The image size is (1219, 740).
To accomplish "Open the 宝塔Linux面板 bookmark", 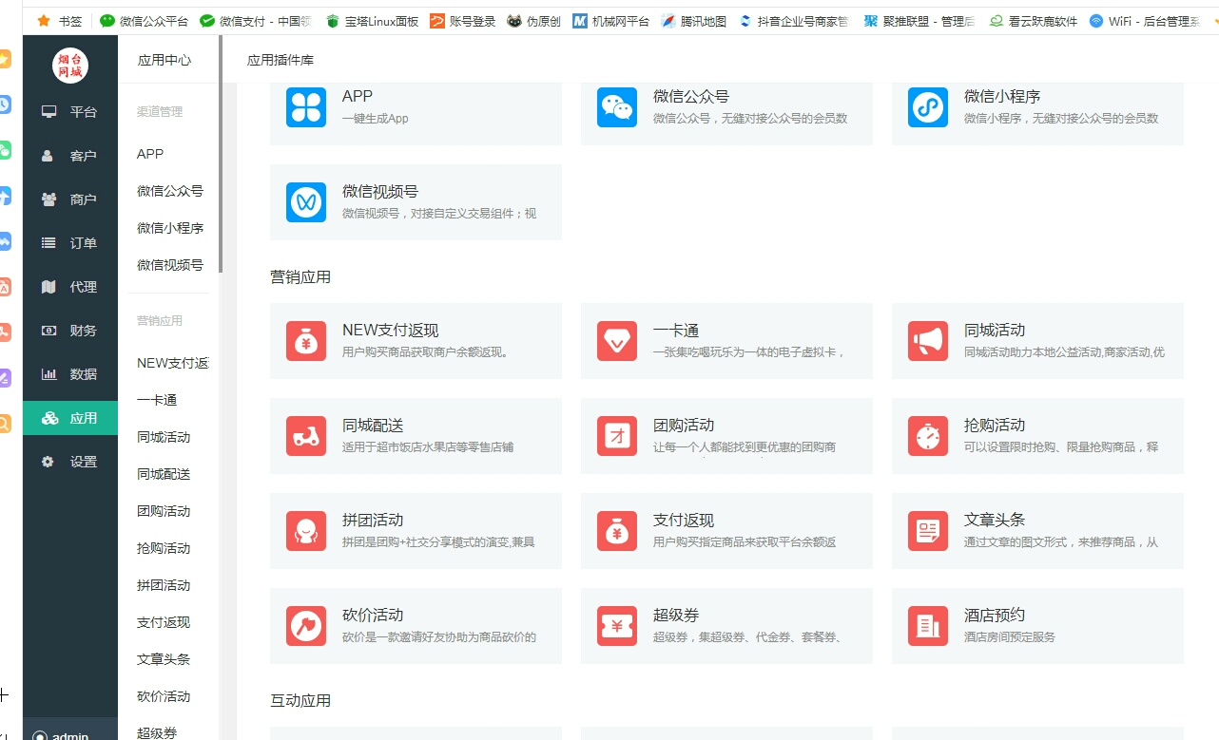I will (x=372, y=21).
